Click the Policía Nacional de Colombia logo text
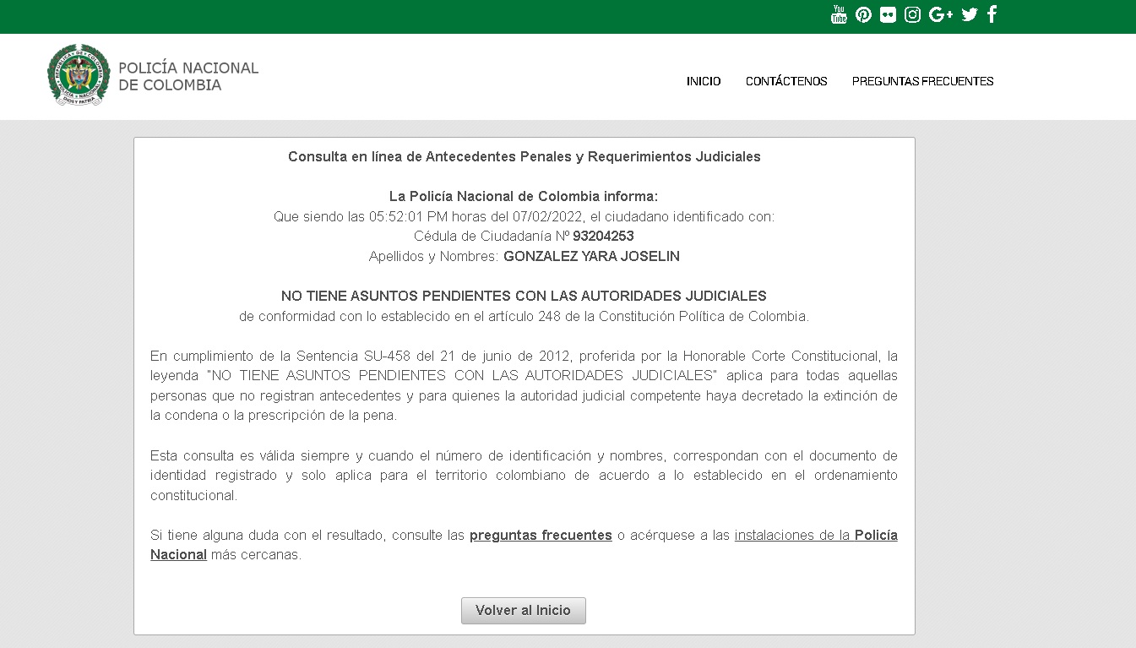The width and height of the screenshot is (1136, 648). pyautogui.click(x=188, y=76)
